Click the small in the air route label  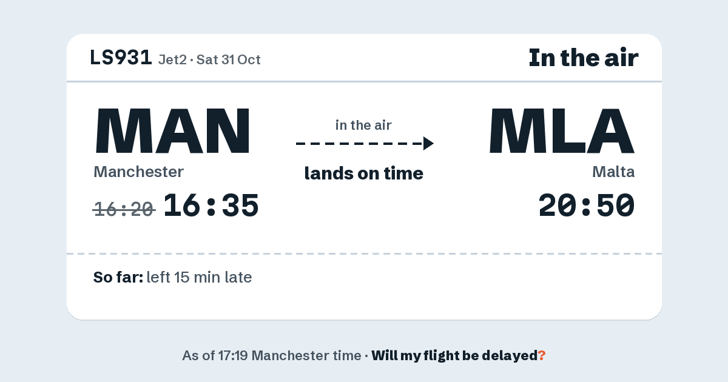(x=363, y=126)
